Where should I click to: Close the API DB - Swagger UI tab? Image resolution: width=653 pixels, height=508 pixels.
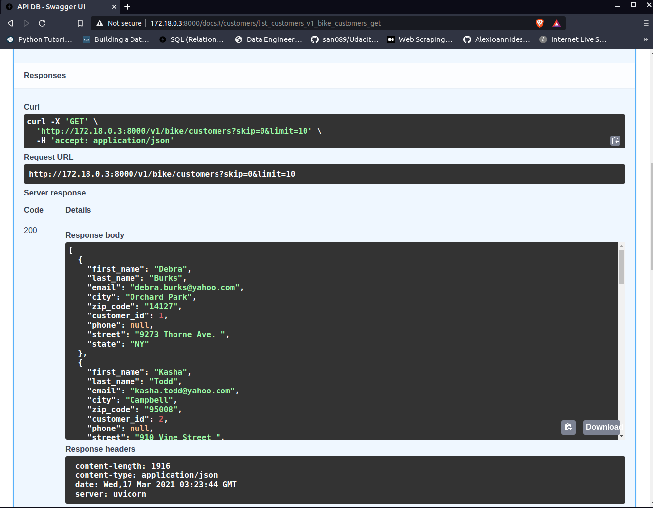click(x=114, y=7)
